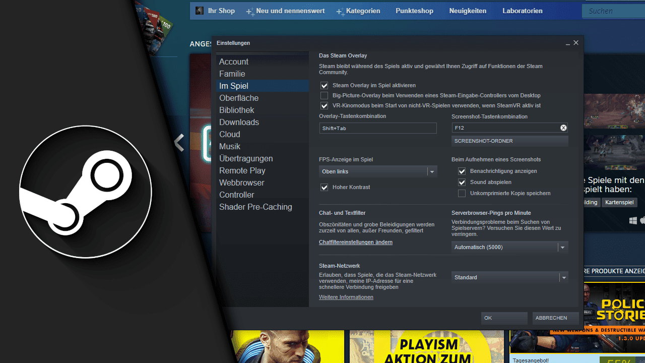Image resolution: width=645 pixels, height=363 pixels.
Task: Open the Weitere Informationen link
Action: coord(346,297)
